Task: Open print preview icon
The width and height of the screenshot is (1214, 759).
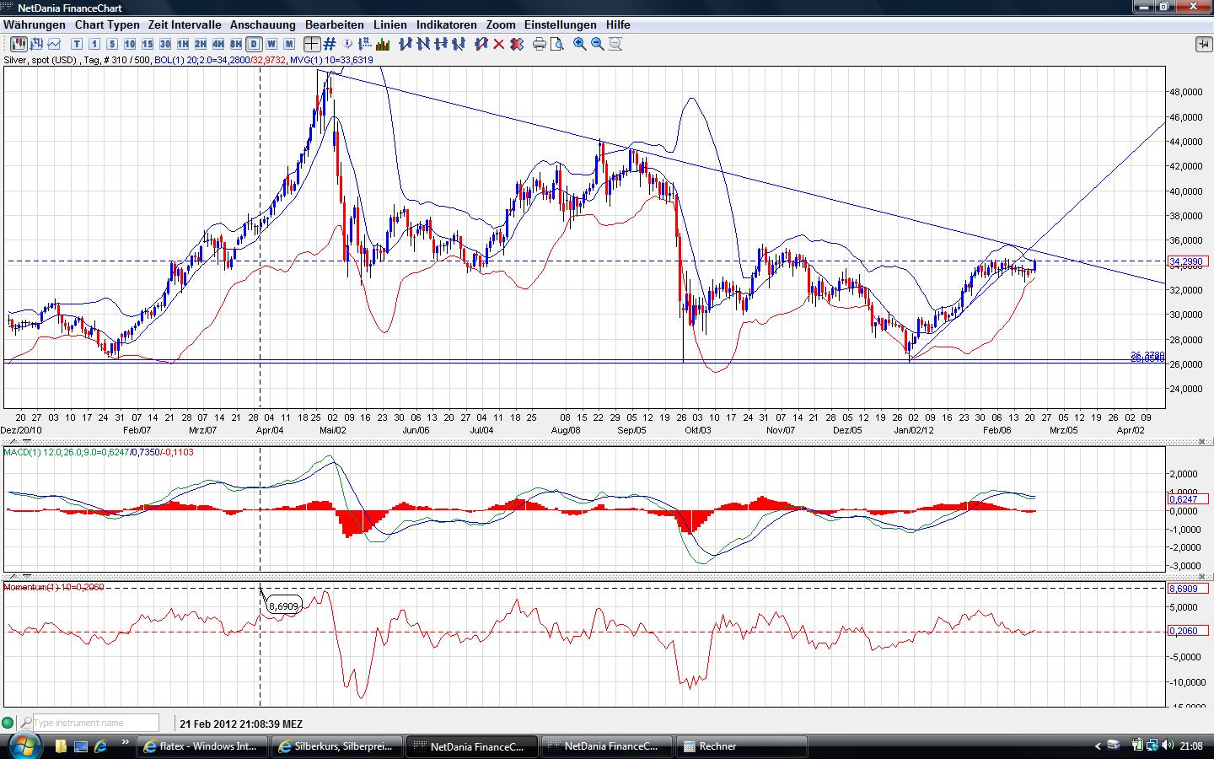Action: (x=556, y=44)
